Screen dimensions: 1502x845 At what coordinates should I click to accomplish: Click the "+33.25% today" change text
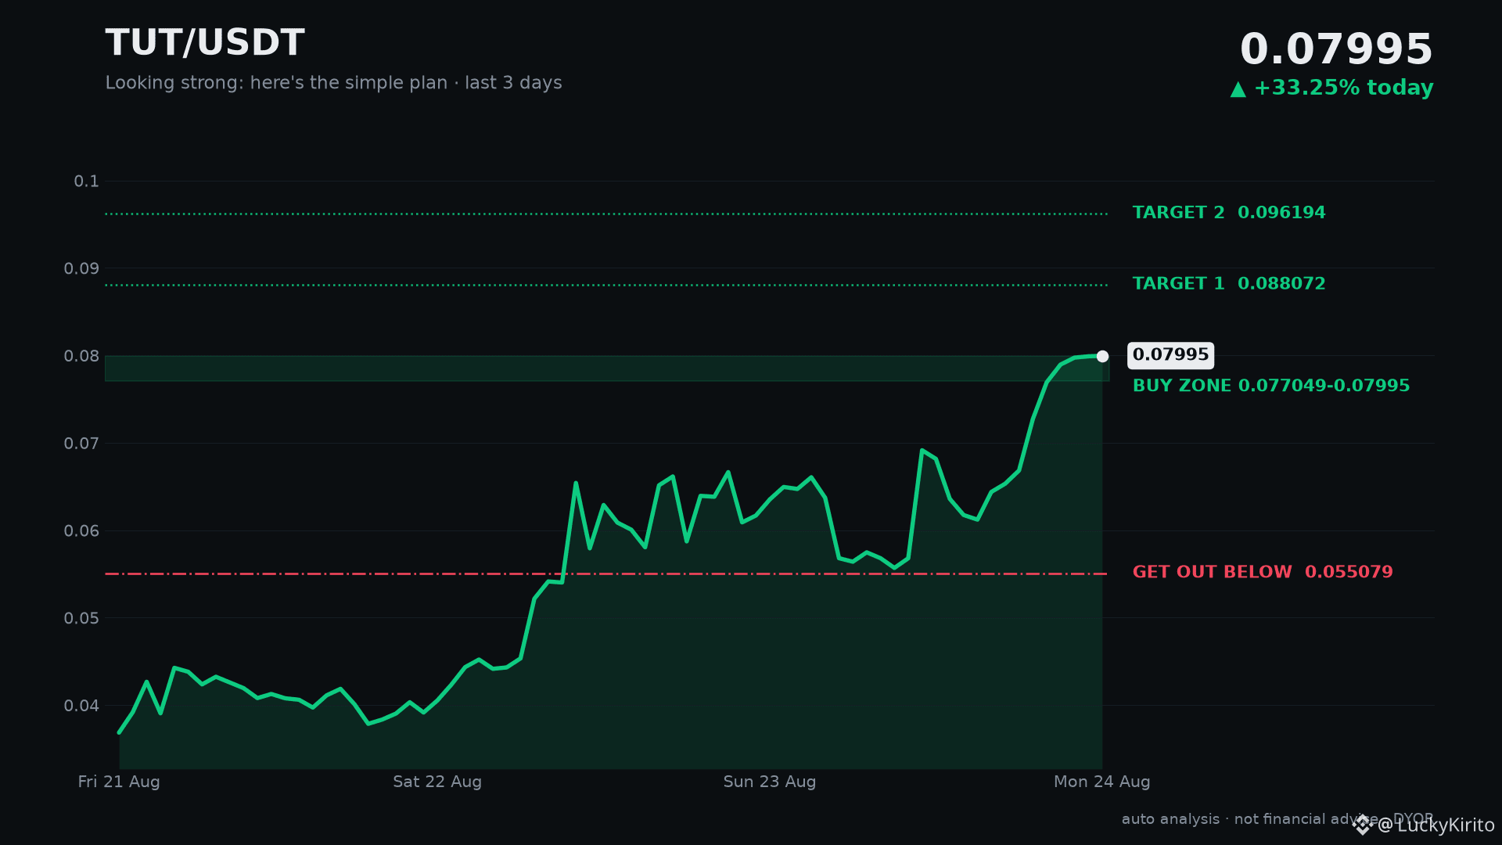pos(1343,88)
